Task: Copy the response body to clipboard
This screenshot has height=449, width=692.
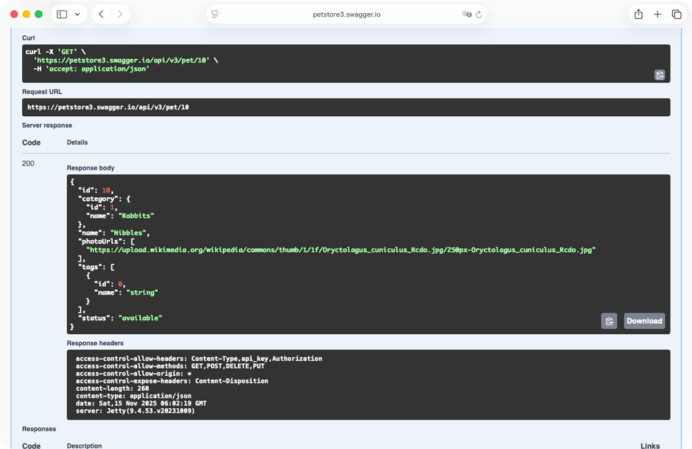Action: 609,321
